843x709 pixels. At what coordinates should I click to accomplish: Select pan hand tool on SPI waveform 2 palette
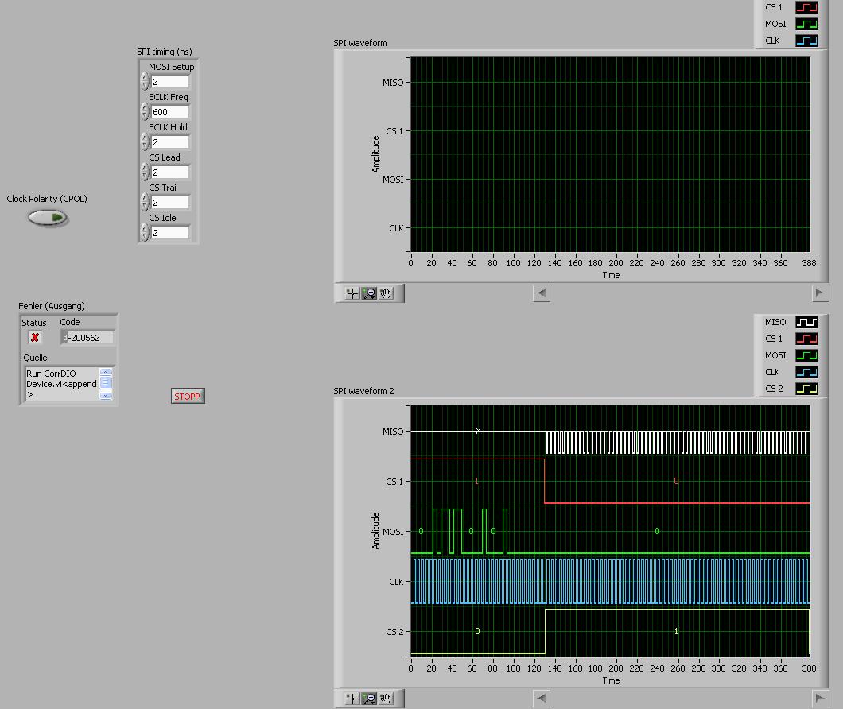(386, 698)
